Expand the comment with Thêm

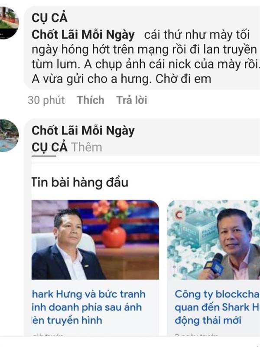tap(86, 147)
